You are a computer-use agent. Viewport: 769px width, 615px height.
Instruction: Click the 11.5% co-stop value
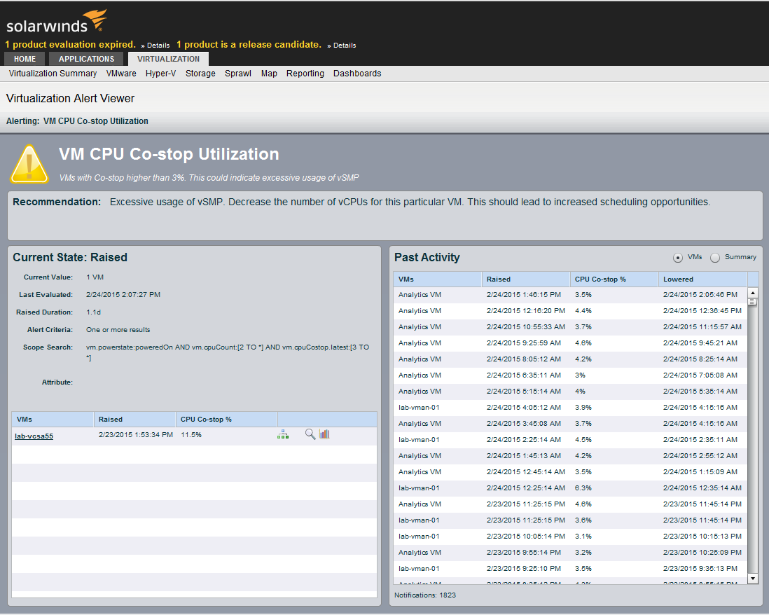[191, 435]
